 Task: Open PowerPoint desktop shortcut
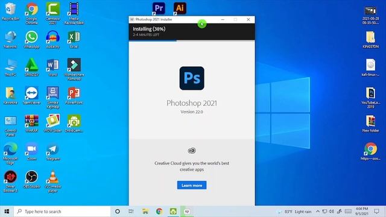click(74, 95)
